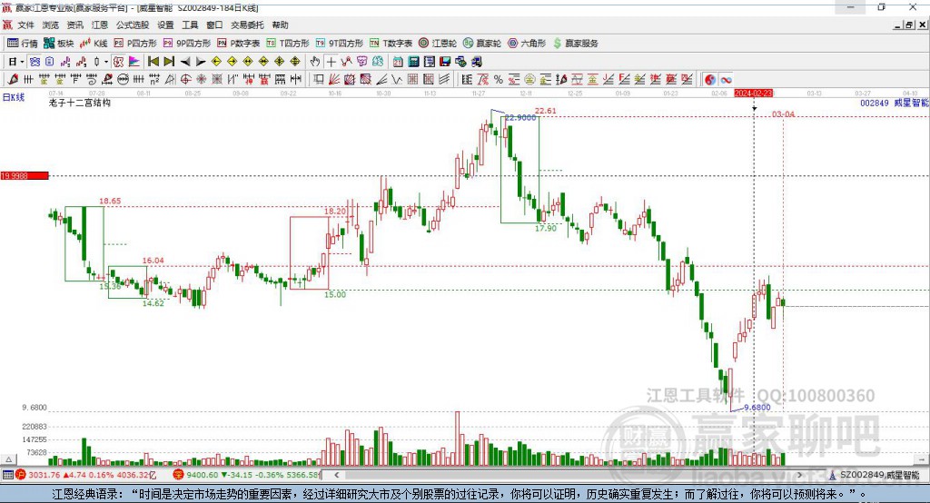Image resolution: width=930 pixels, height=503 pixels.
Task: Select the red target circle tool
Action: tap(185, 80)
